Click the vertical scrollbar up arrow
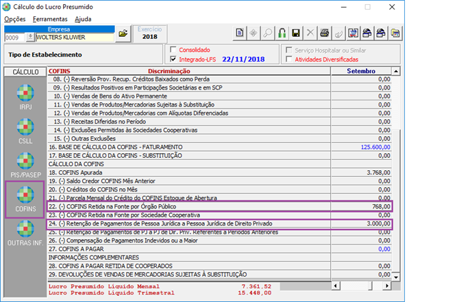Image resolution: width=459 pixels, height=302 pixels. 396,71
